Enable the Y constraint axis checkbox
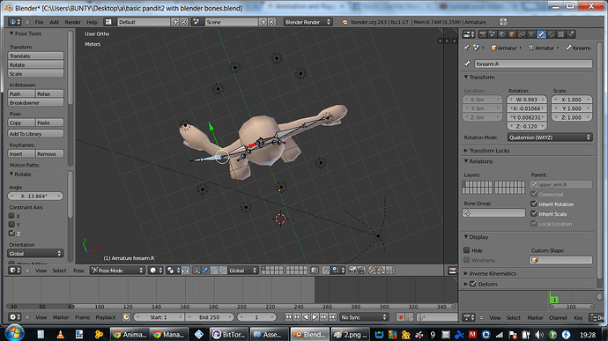Image resolution: width=608 pixels, height=341 pixels. 11,225
